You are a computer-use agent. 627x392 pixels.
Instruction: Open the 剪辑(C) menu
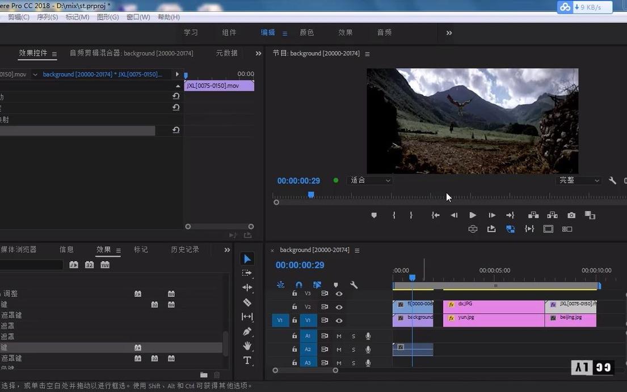[x=18, y=17]
